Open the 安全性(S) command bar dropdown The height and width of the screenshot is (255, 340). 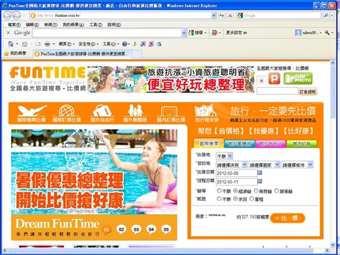tap(88, 44)
